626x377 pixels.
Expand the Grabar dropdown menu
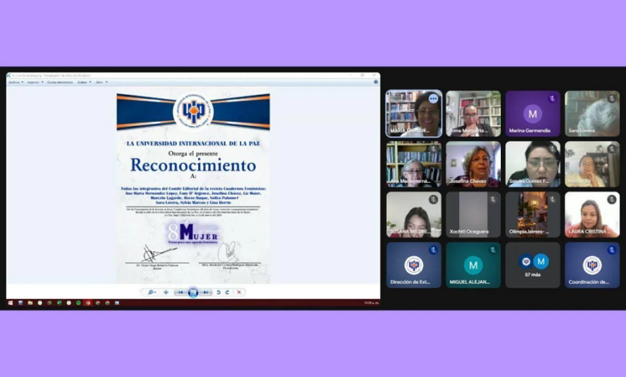(83, 82)
